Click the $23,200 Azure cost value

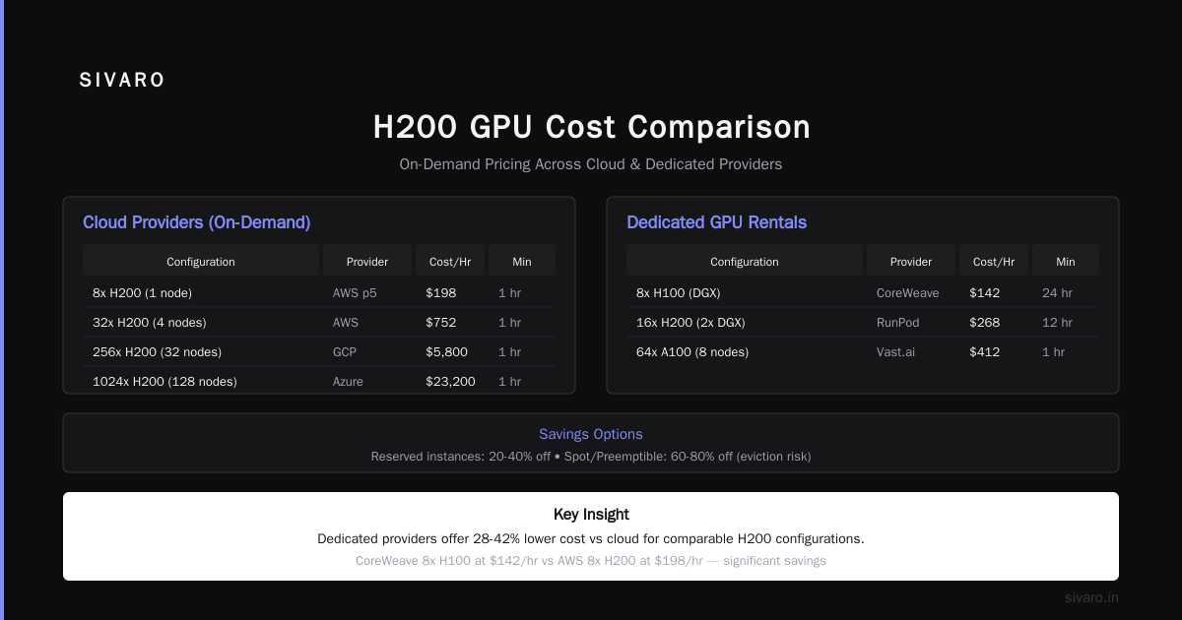450,381
